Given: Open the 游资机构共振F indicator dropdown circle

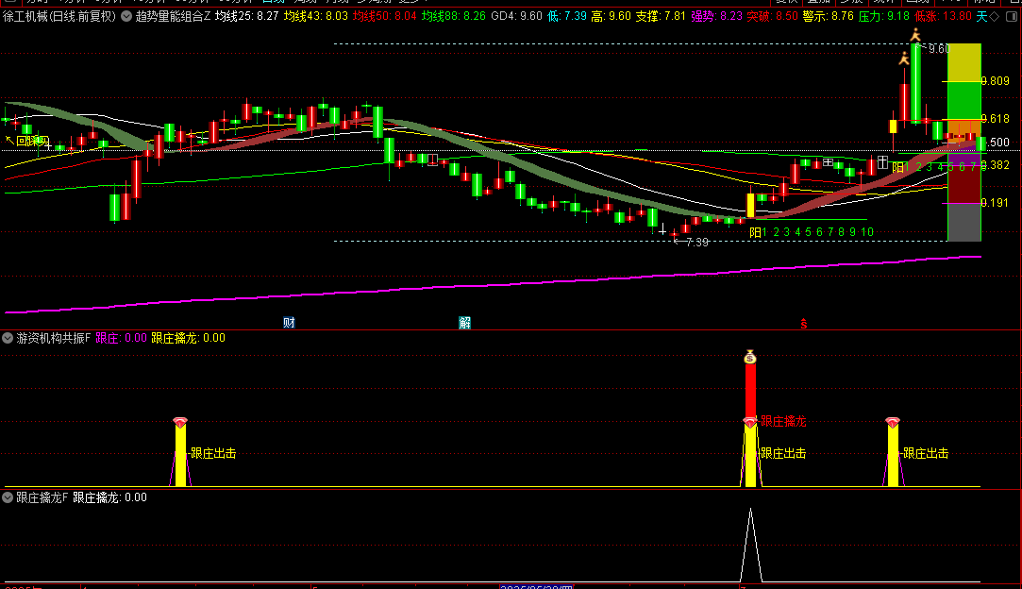Looking at the screenshot, I should click(x=8, y=338).
